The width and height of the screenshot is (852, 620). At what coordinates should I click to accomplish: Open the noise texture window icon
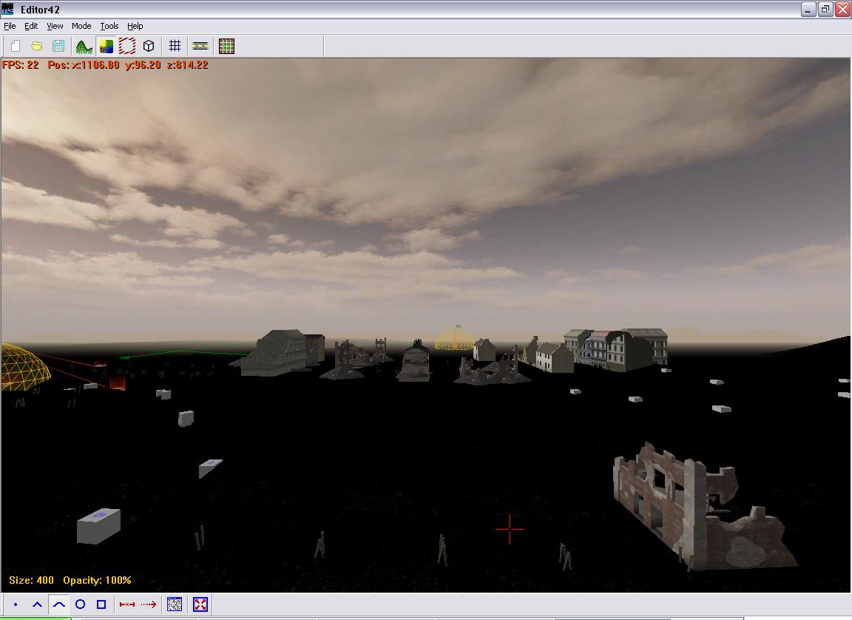click(x=175, y=604)
